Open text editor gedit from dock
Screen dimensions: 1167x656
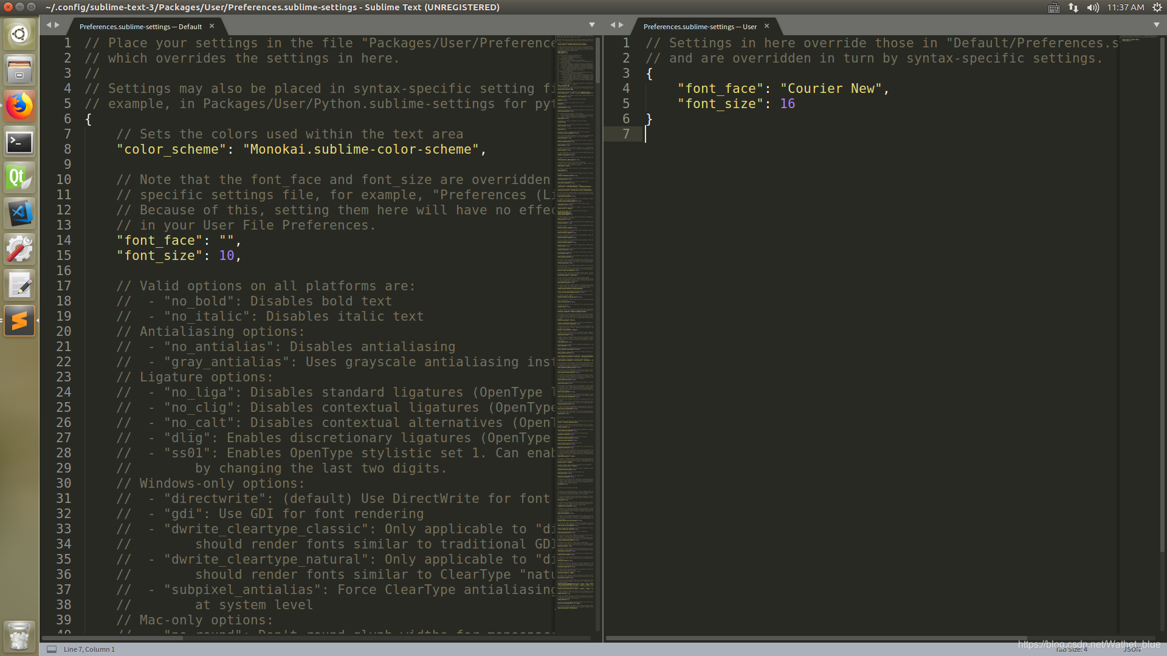coord(19,285)
